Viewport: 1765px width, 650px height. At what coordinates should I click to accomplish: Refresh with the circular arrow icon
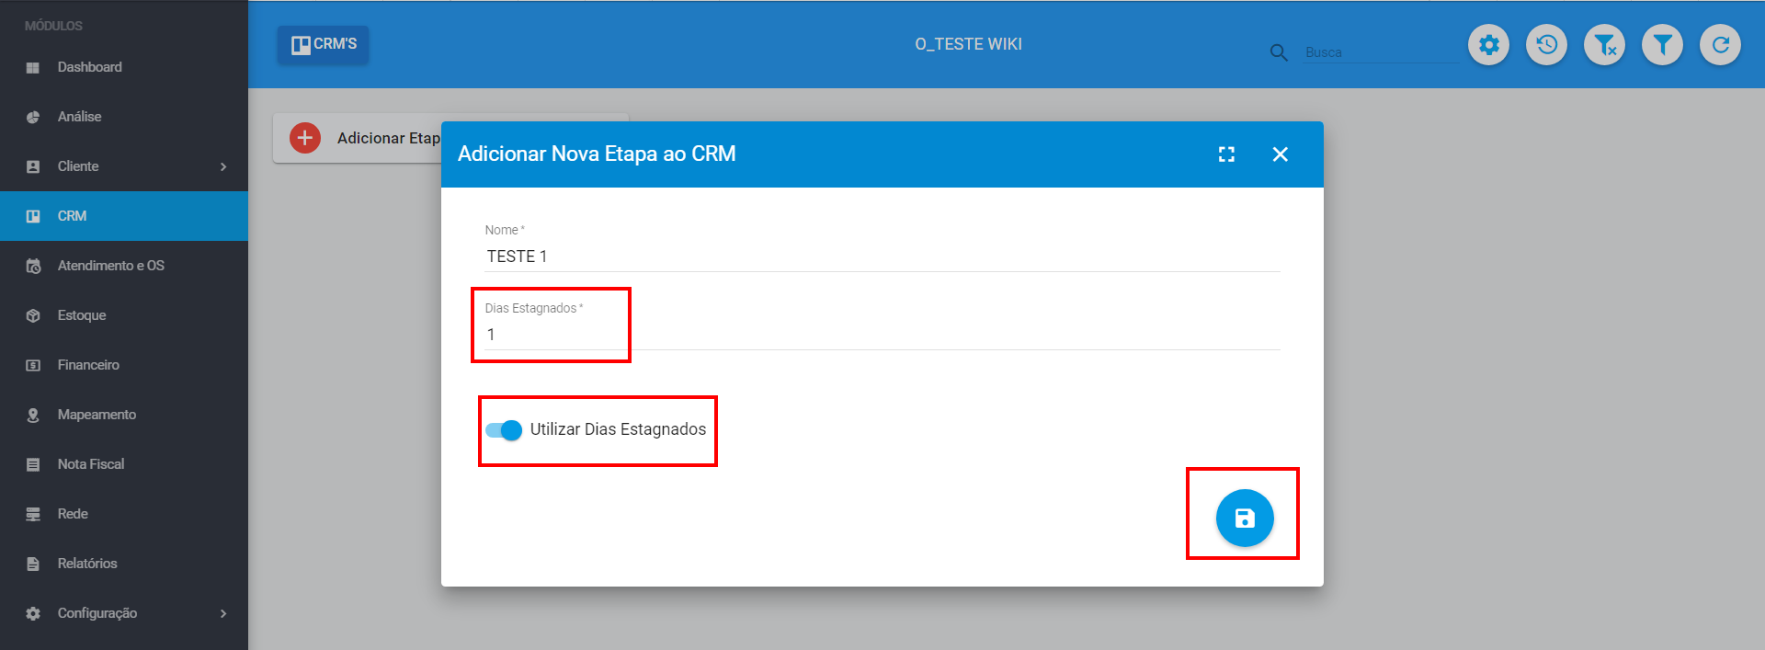coord(1720,44)
